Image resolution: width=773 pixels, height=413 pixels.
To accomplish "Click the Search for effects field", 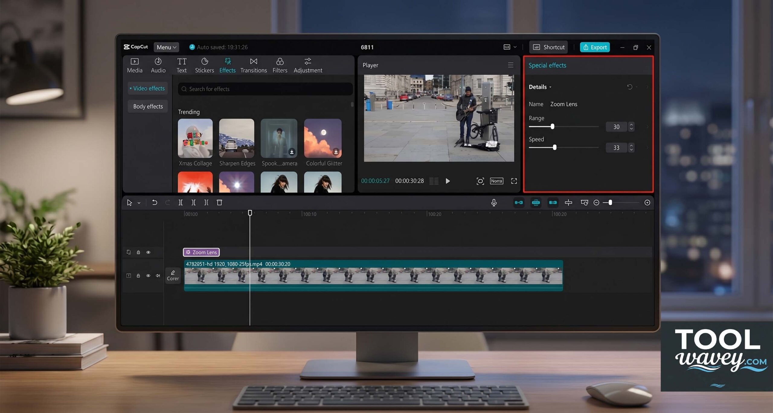I will (x=265, y=89).
